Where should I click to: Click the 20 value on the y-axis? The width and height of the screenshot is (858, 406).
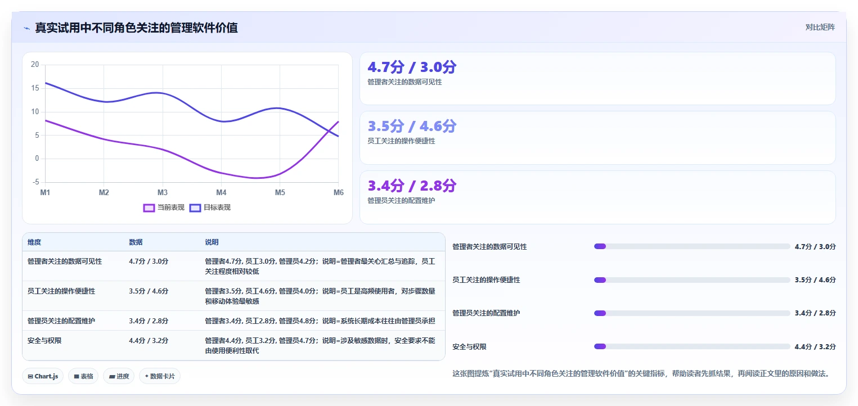(x=35, y=65)
